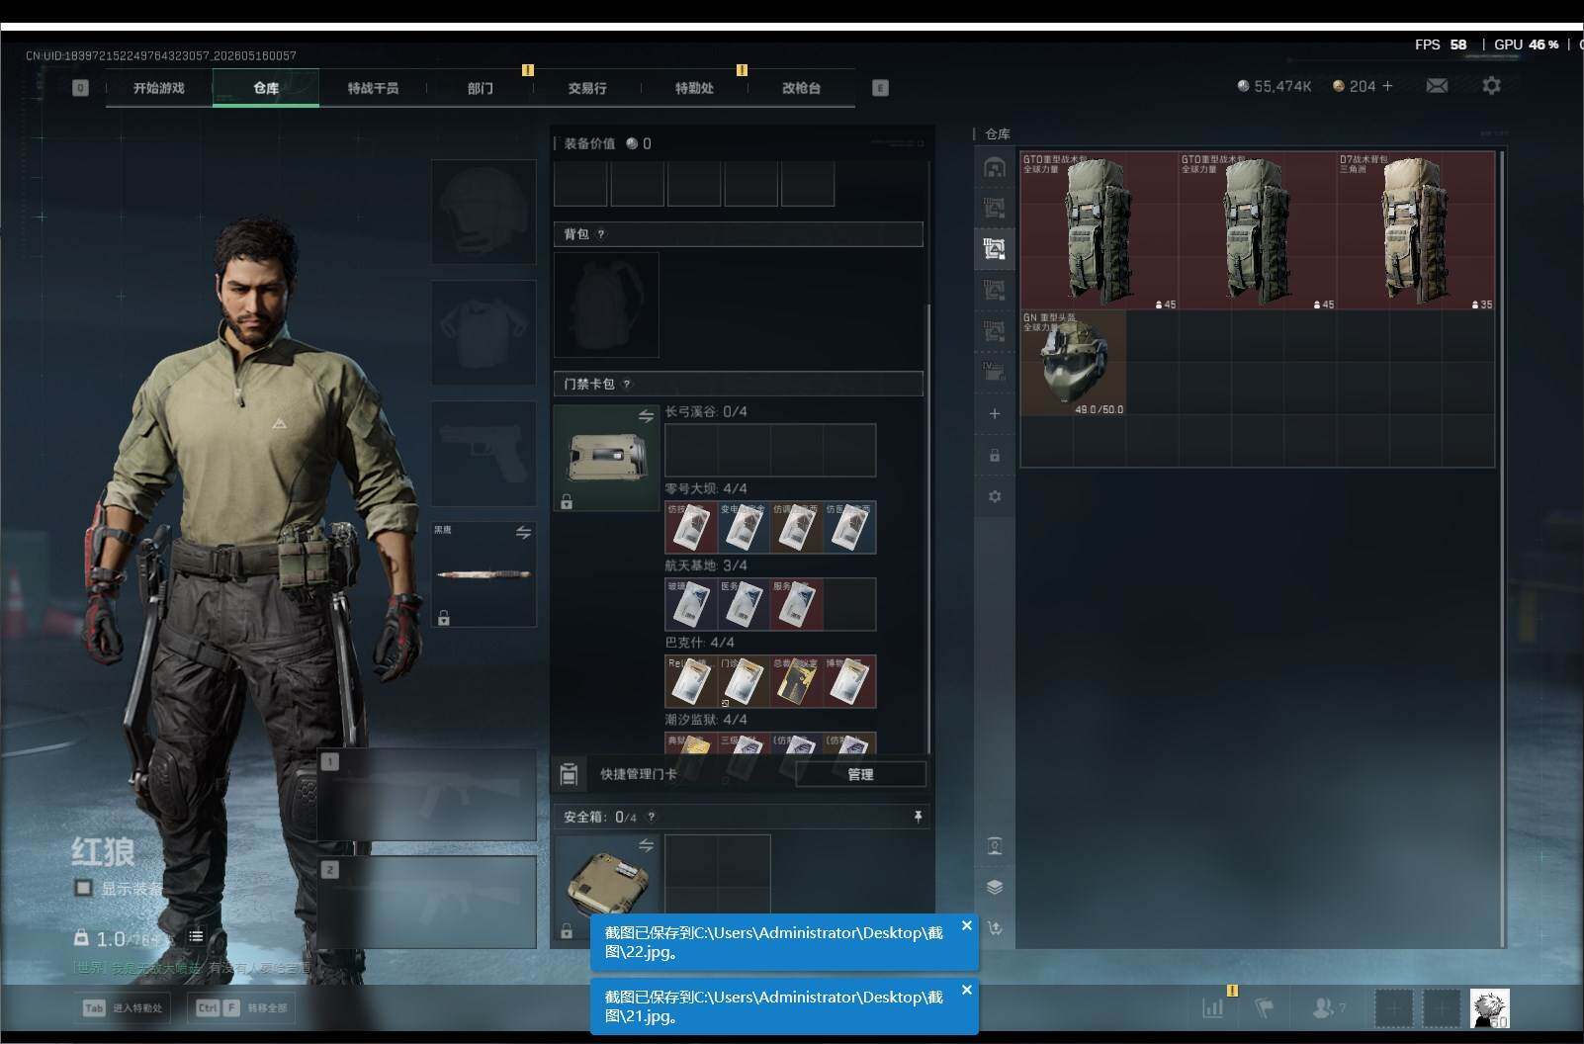Toggle the lock on the 黑鹰 knife slot

click(444, 618)
